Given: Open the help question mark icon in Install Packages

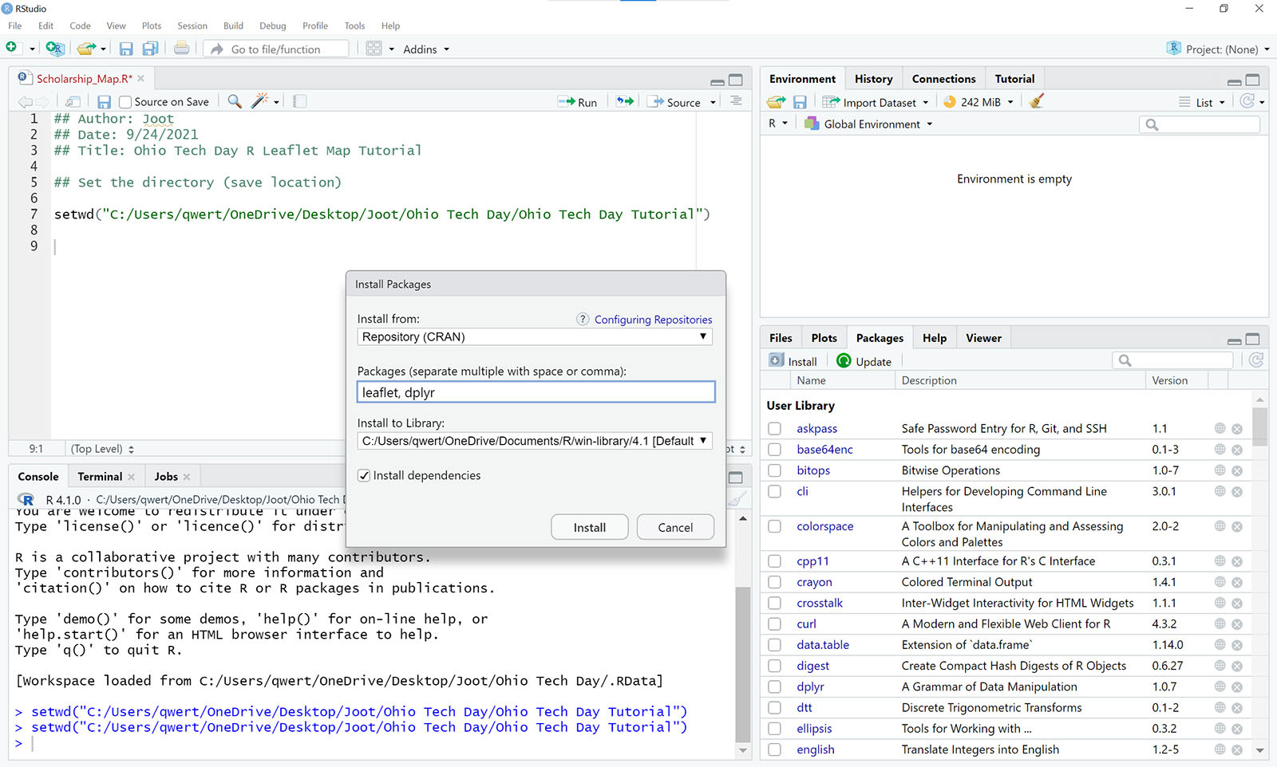Looking at the screenshot, I should pyautogui.click(x=583, y=319).
